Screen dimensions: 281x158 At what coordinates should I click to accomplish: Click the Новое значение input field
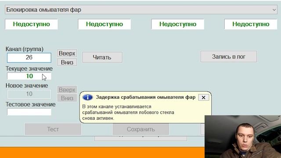[29, 94]
